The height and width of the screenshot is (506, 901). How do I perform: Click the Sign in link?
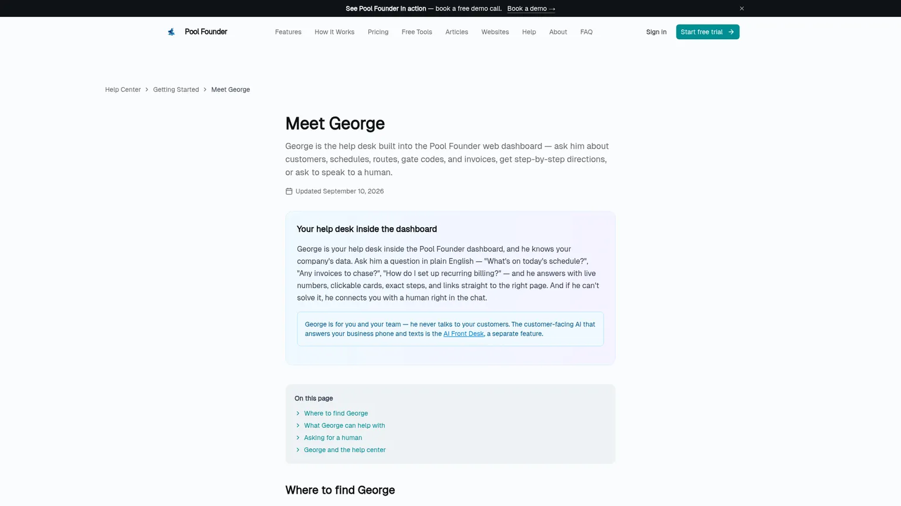656,32
